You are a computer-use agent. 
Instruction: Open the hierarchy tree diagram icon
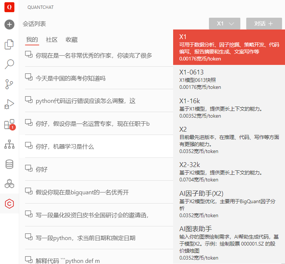pos(9,144)
